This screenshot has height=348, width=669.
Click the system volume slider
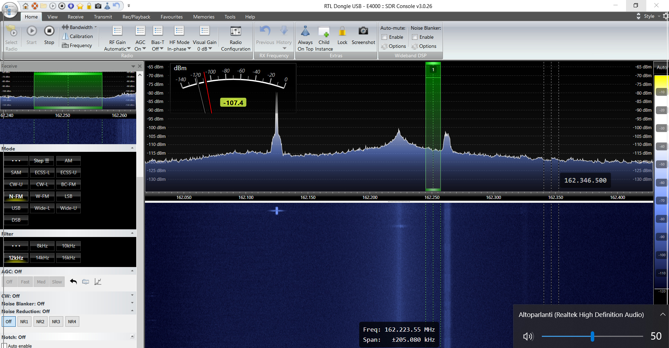(x=592, y=336)
